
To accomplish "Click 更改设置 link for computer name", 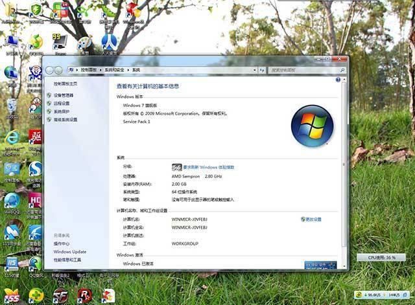I will point(313,220).
